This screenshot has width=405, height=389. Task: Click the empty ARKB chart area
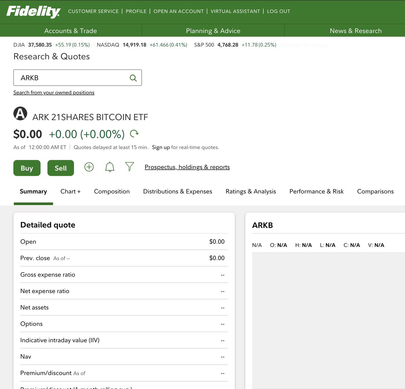point(328,321)
